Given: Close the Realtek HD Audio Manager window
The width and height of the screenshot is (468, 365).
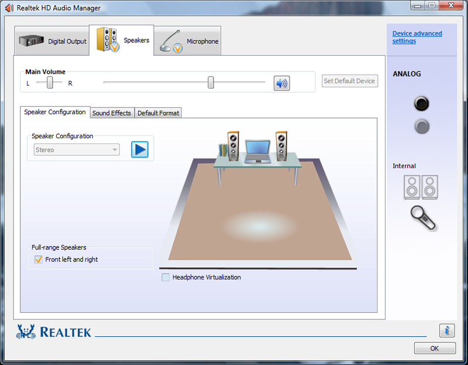Looking at the screenshot, I should (x=451, y=5).
